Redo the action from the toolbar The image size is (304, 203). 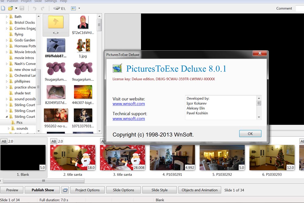tap(43, 8)
